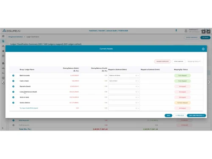Image resolution: width=212 pixels, height=159 pixels.
Task: Click the white outlined button beside Mapping Status
Action: [179, 61]
